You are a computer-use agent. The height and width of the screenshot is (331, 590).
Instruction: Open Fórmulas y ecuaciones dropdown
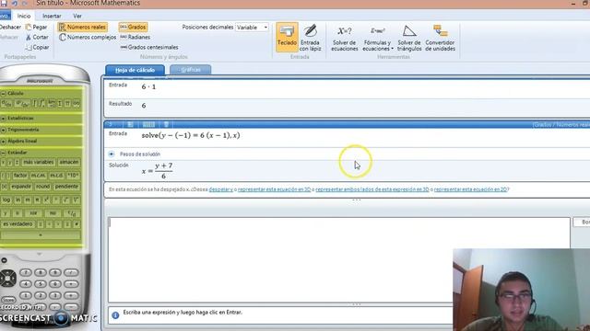(377, 38)
